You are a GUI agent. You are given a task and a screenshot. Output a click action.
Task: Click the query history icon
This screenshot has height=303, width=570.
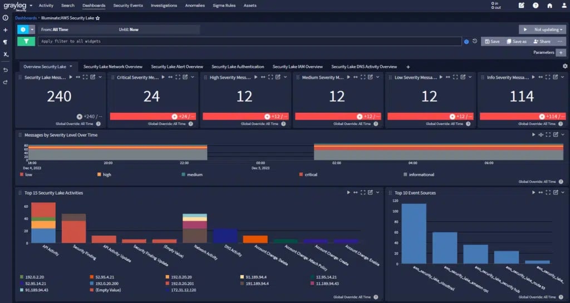[x=475, y=41]
